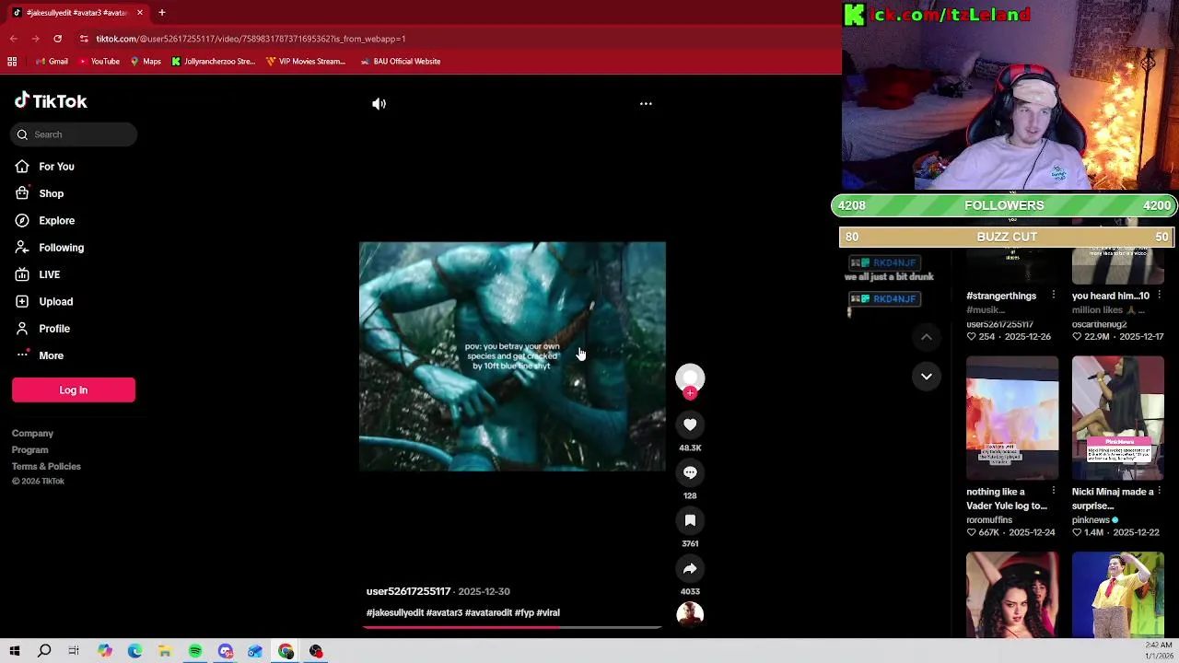The height and width of the screenshot is (663, 1179).
Task: Click the Search field in TikTok sidebar
Action: coord(74,134)
